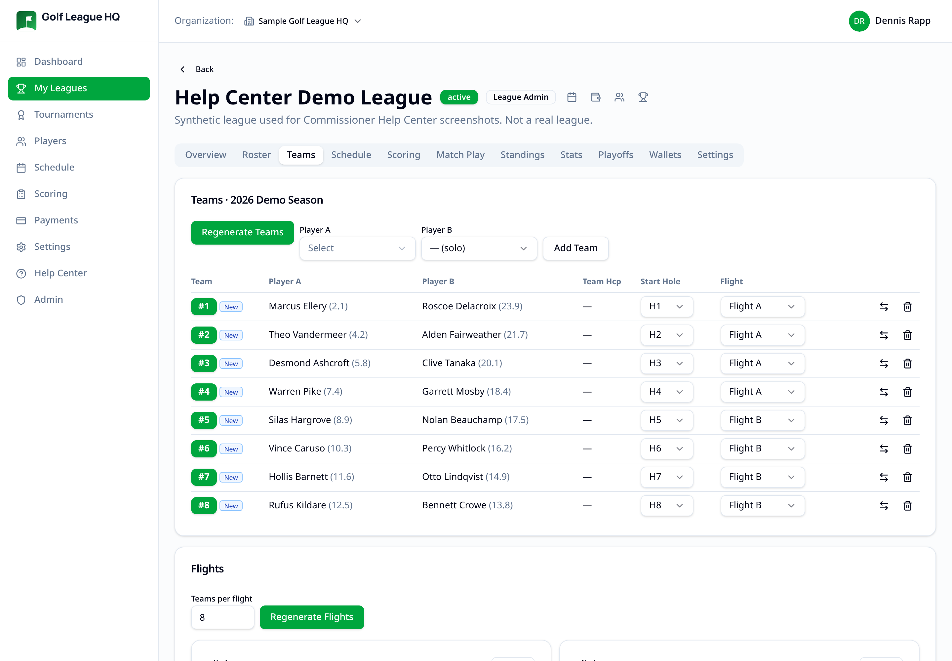The width and height of the screenshot is (952, 661).
Task: Switch to the Wallets tab
Action: pos(665,155)
